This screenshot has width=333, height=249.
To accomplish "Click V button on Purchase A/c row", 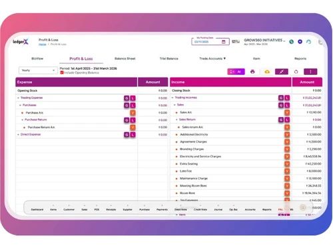I will [x=133, y=113].
